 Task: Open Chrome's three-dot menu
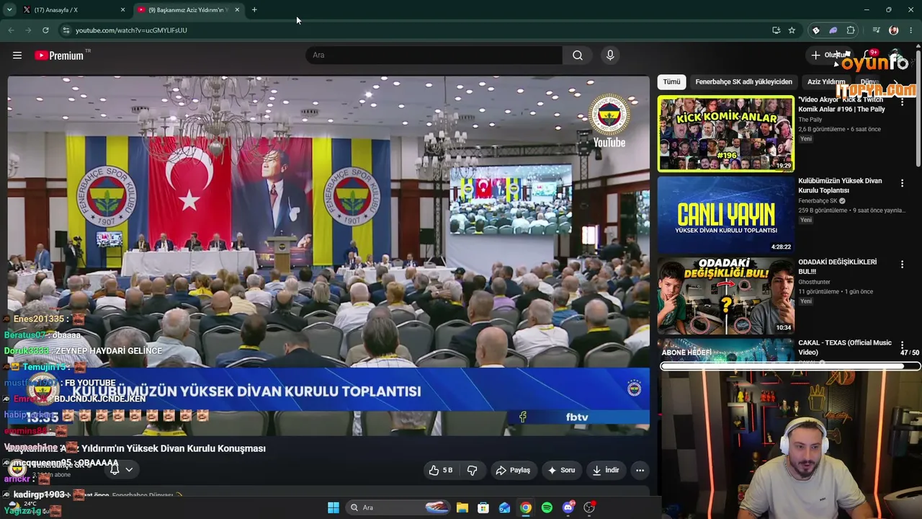click(x=911, y=30)
